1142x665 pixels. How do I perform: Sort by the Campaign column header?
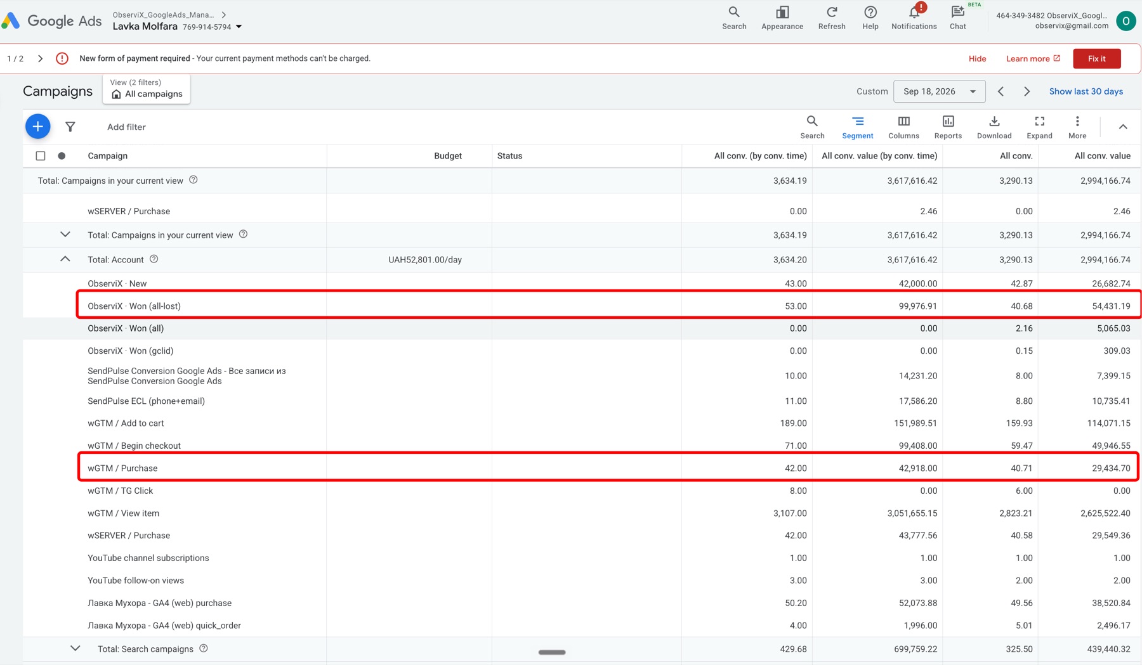point(107,156)
